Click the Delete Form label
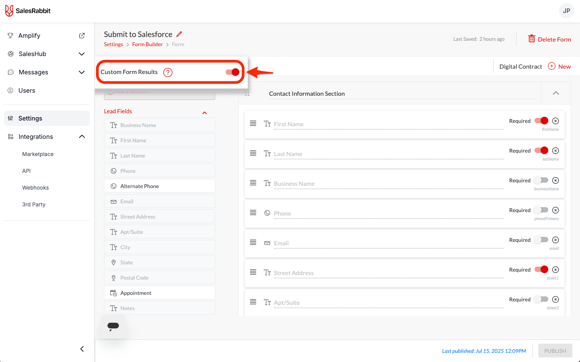This screenshot has width=580, height=362. pos(554,39)
